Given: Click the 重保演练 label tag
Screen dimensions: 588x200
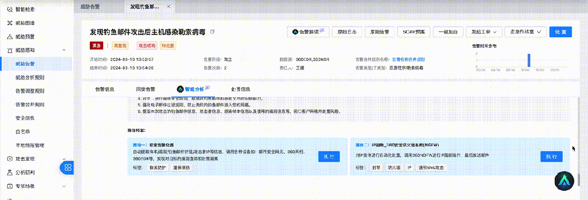Looking at the screenshot, I should [182, 168].
